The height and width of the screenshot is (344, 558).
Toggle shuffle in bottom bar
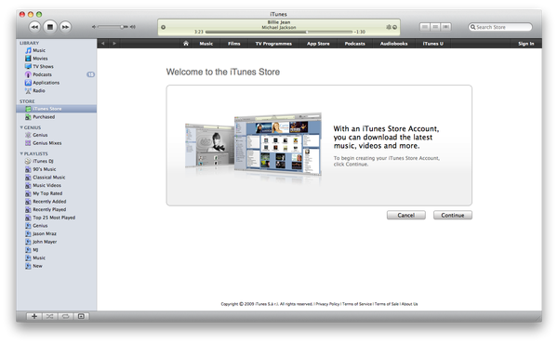click(50, 316)
